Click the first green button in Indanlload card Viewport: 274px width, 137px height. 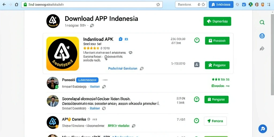217,41
